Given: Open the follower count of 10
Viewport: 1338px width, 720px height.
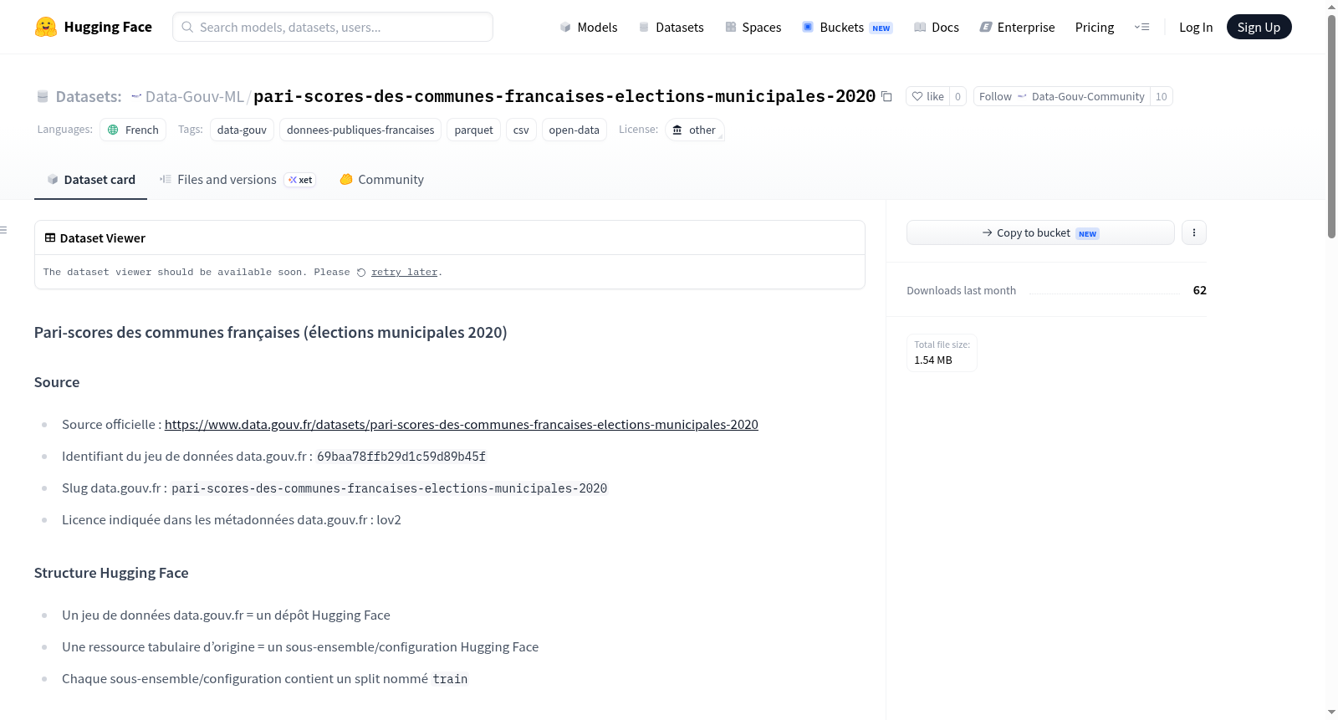Looking at the screenshot, I should [x=1161, y=97].
